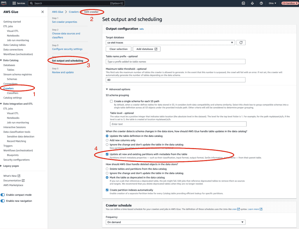Open the CloudShell terminal icon
This screenshot has height=229, width=299.
pyautogui.click(x=243, y=3)
